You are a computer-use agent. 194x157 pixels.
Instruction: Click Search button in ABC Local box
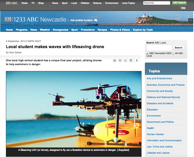[179, 48]
